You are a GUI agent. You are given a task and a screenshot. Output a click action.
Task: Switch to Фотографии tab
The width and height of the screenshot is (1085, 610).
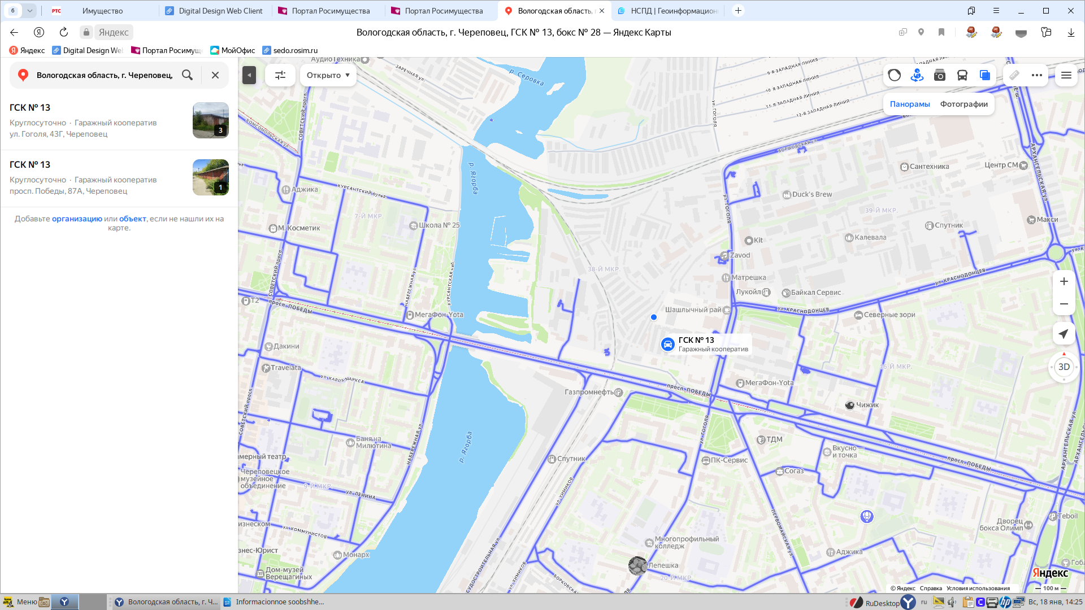pos(964,104)
